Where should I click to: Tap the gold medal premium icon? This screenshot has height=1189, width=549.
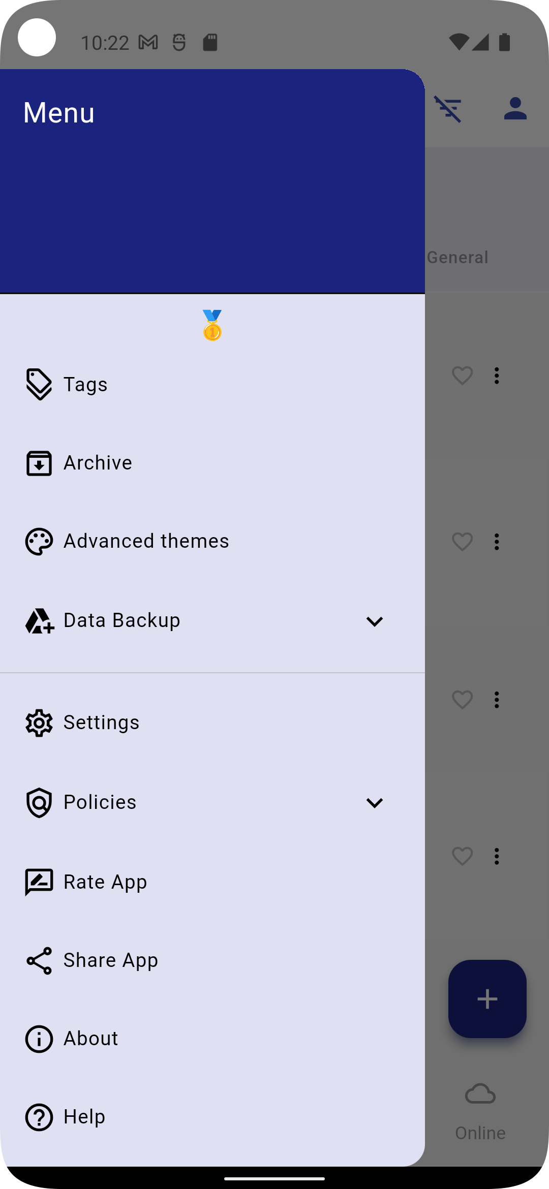[212, 325]
